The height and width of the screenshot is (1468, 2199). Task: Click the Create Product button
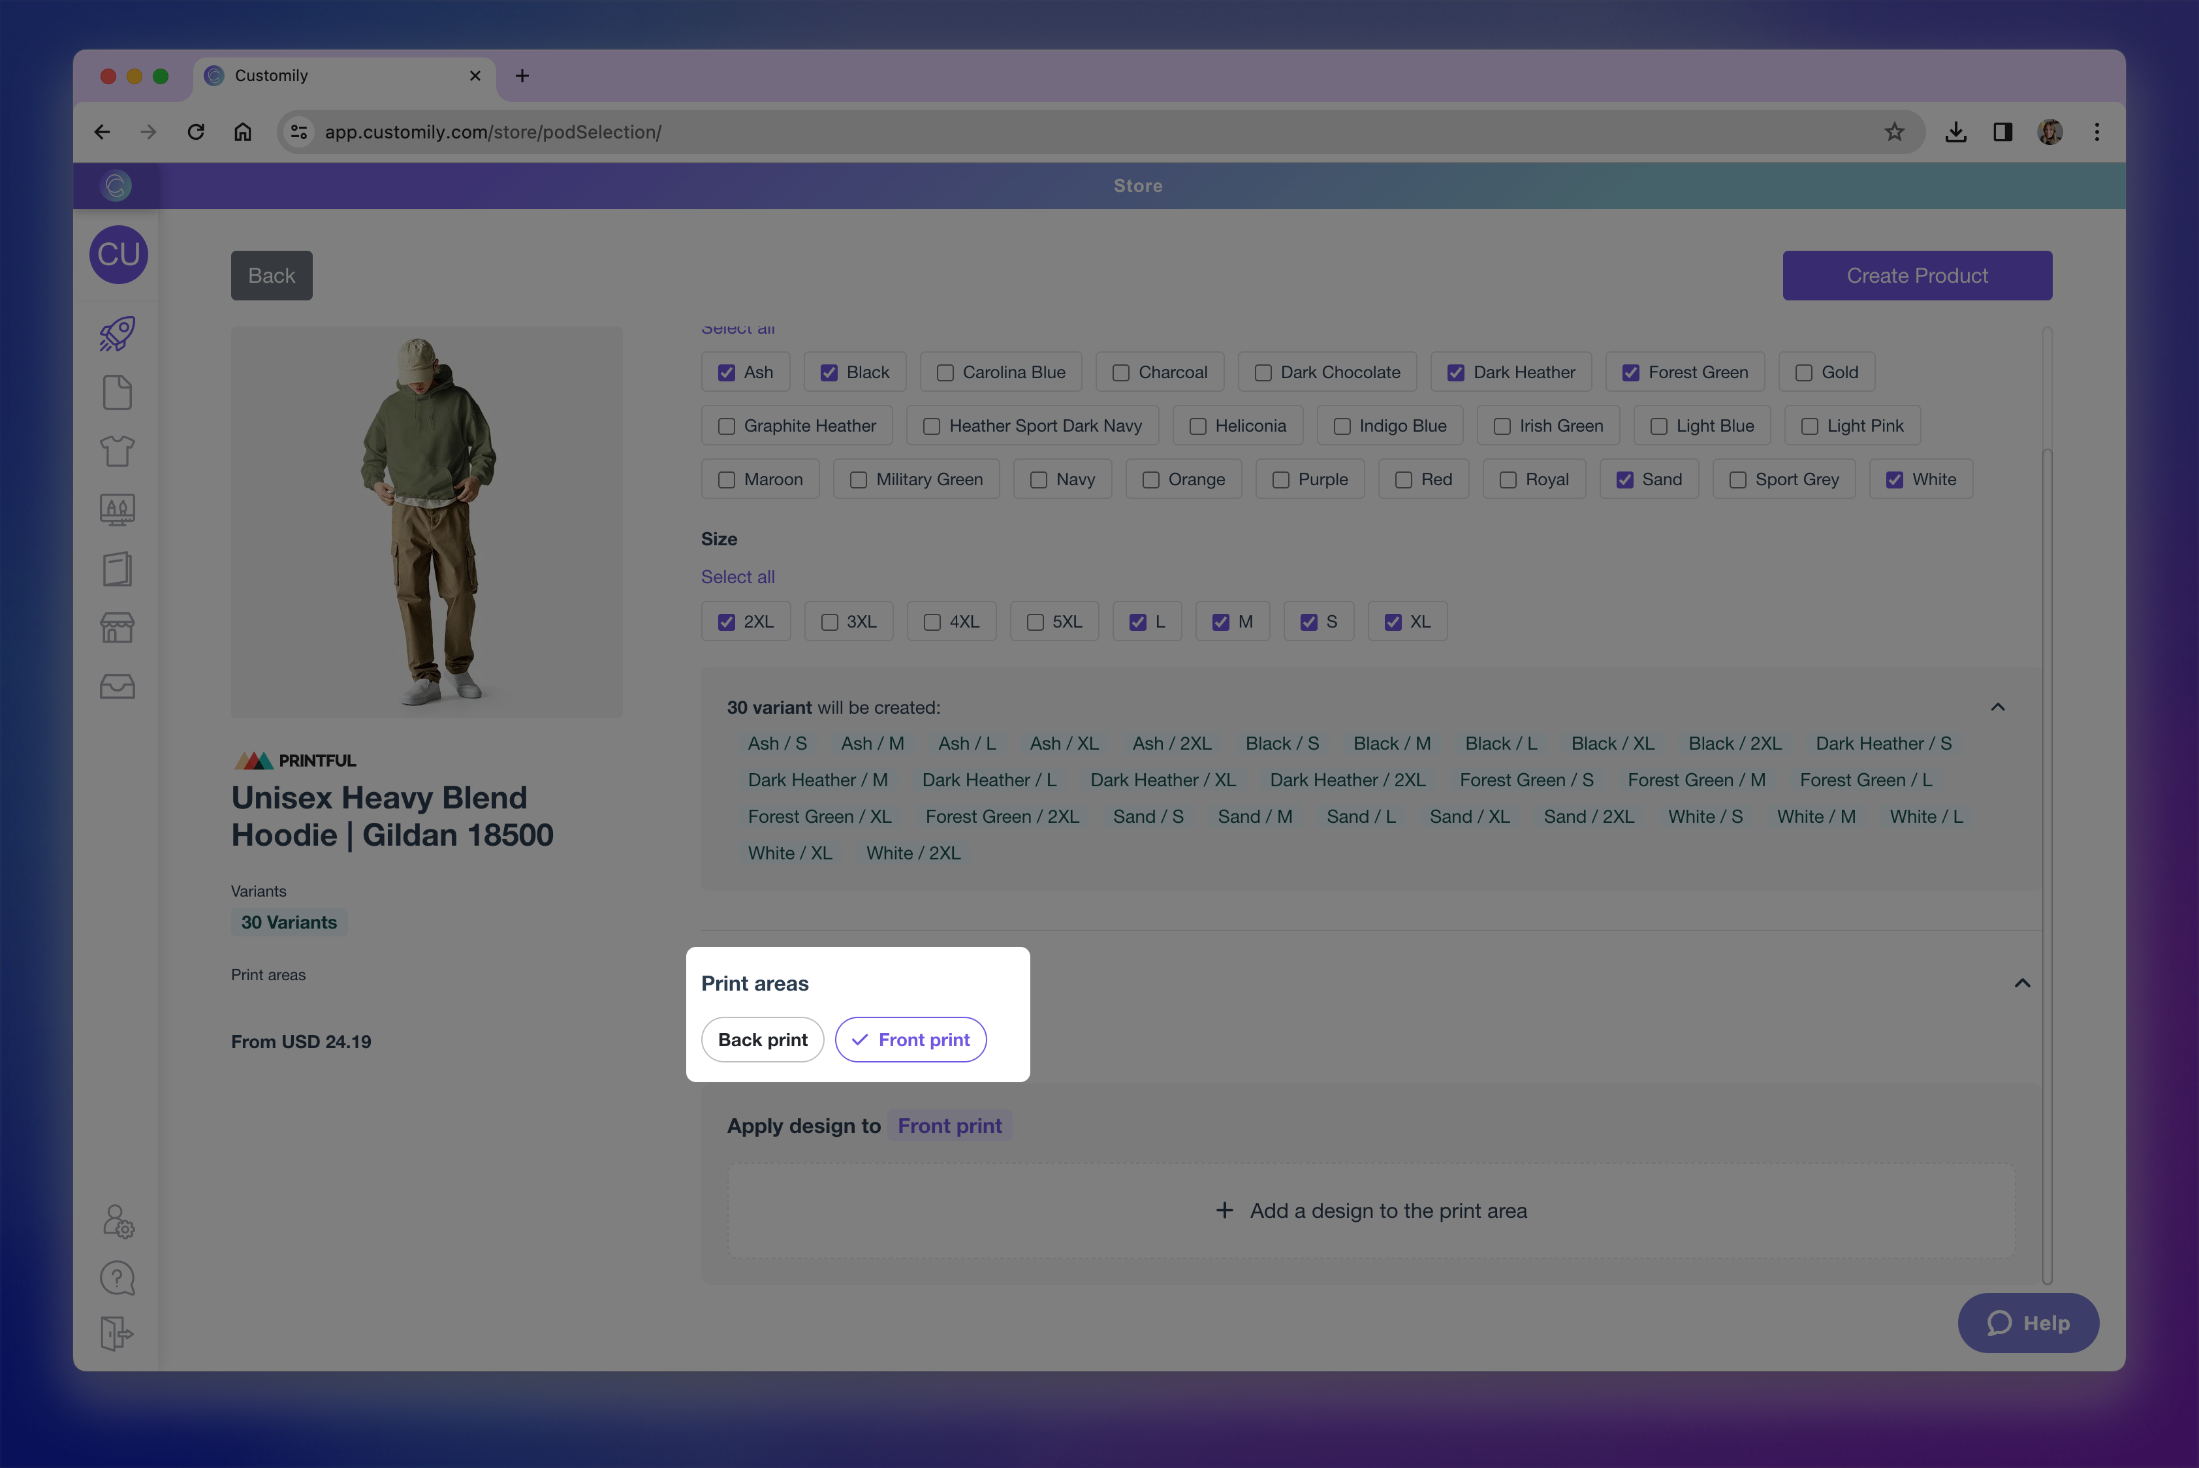(1916, 276)
